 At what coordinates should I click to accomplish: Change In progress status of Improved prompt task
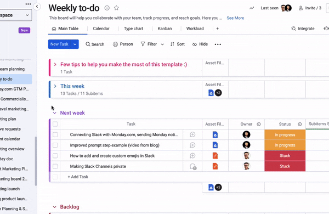285,145
